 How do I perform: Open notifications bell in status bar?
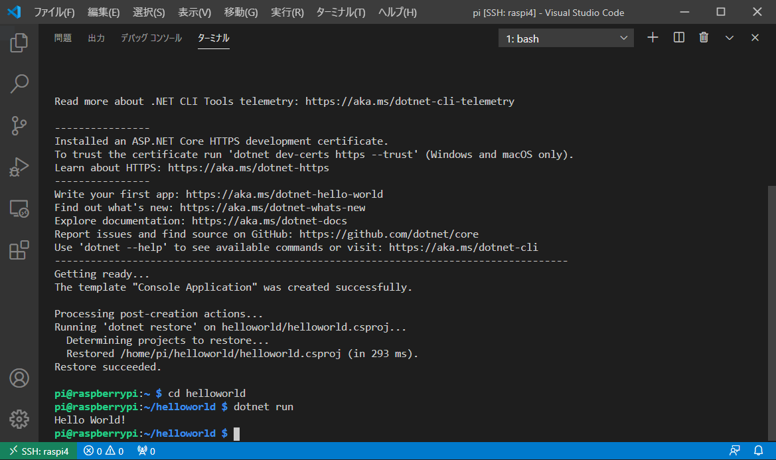click(758, 451)
